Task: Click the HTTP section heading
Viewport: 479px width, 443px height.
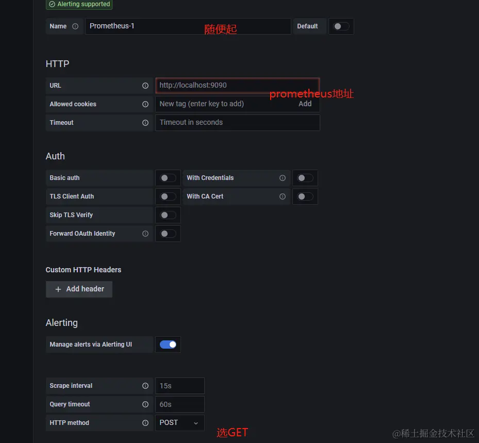Action: pyautogui.click(x=57, y=64)
